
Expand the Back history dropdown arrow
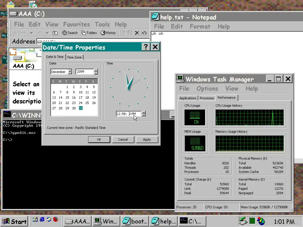point(31,33)
